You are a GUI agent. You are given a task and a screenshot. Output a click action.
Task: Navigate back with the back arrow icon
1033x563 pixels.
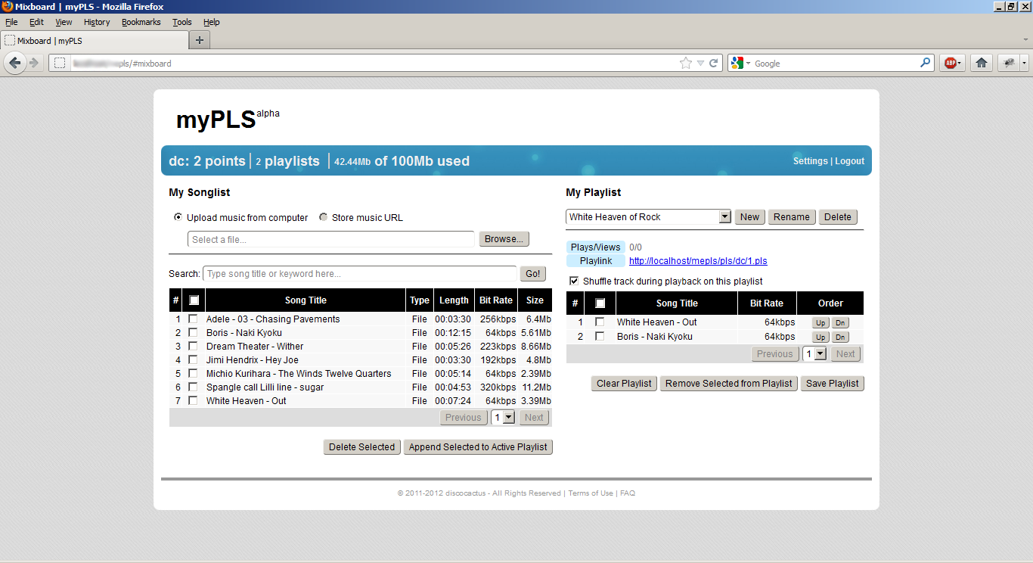[x=14, y=63]
